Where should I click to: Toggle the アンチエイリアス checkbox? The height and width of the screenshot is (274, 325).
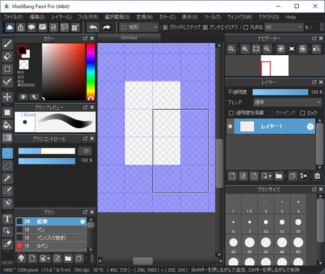pyautogui.click(x=205, y=27)
